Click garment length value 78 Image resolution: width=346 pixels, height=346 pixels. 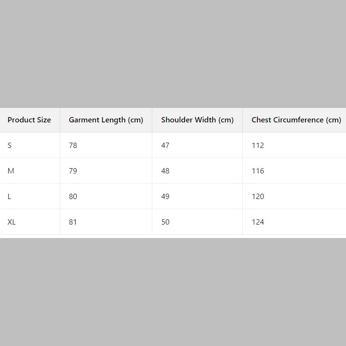[x=73, y=146]
